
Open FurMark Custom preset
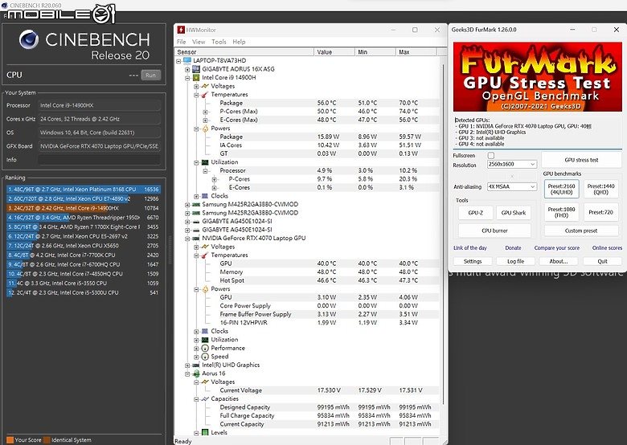pyautogui.click(x=581, y=231)
